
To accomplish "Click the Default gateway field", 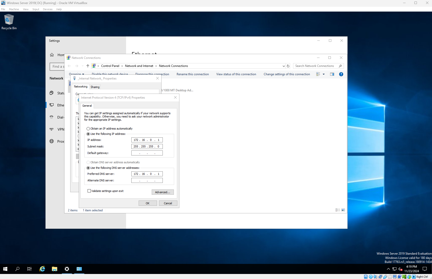I will click(x=147, y=153).
